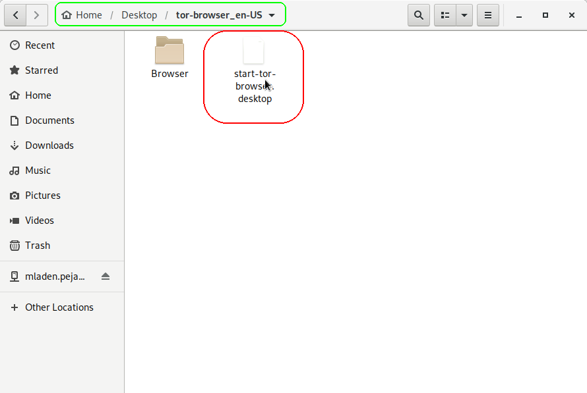Open Music in the sidebar
This screenshot has width=587, height=393.
[x=62, y=170]
